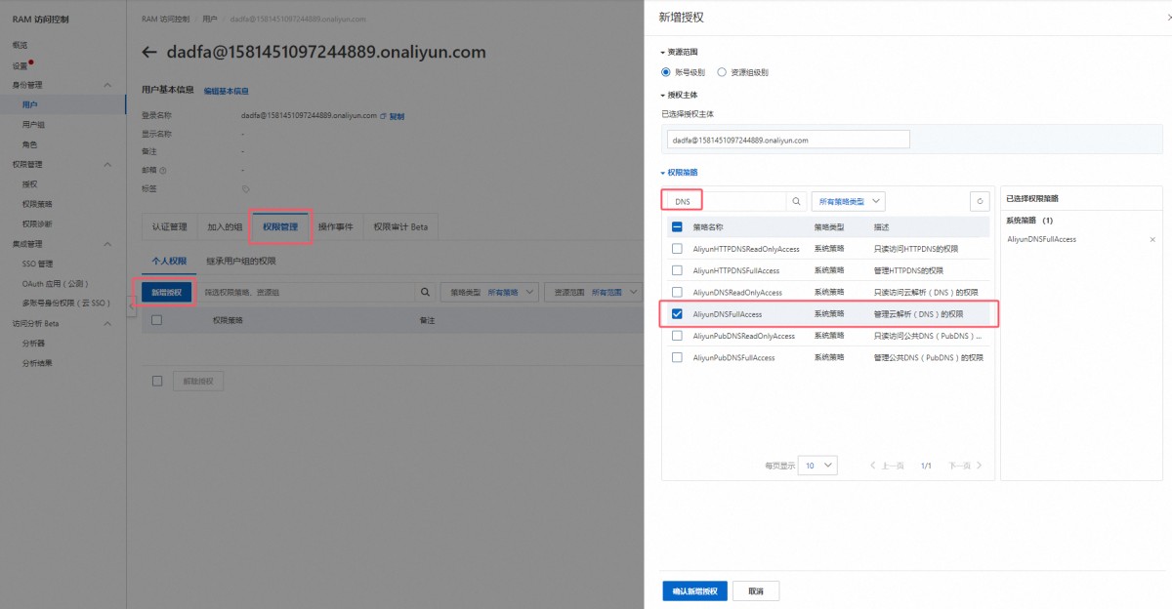Screen dimensions: 1172x609
Task: Open the 每页显示 page size dropdown
Action: pos(817,466)
